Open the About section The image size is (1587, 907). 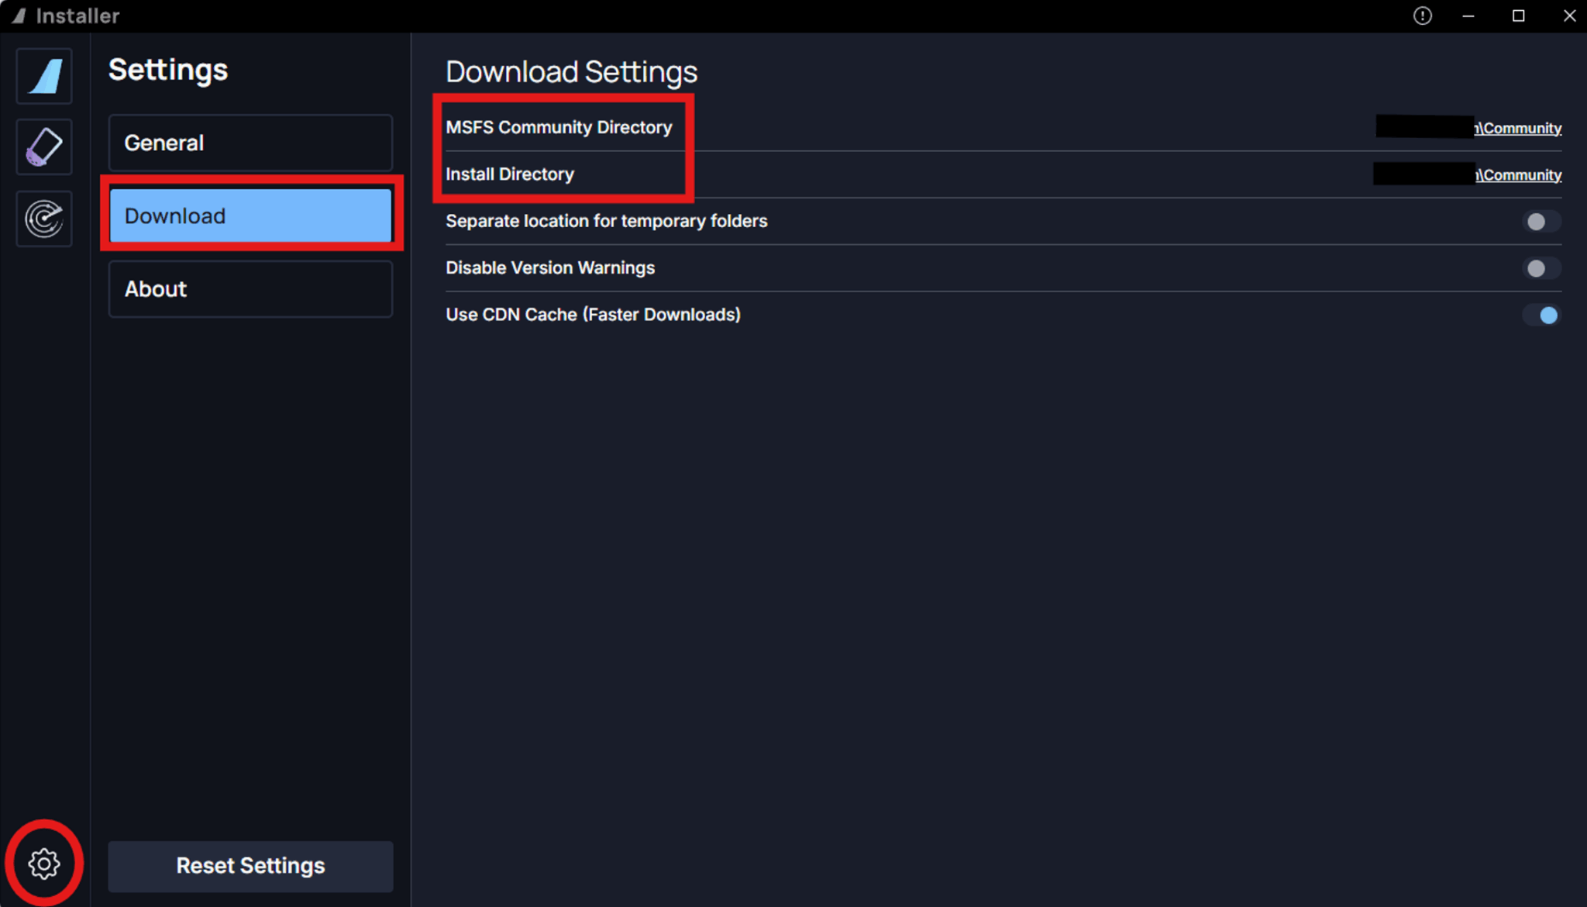250,289
